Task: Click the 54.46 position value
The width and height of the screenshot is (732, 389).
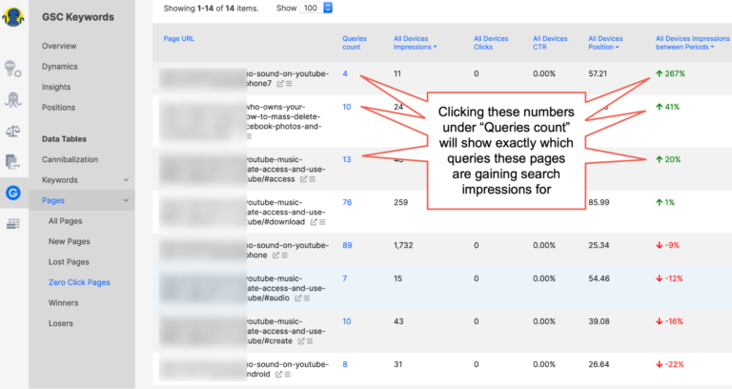Action: click(599, 278)
